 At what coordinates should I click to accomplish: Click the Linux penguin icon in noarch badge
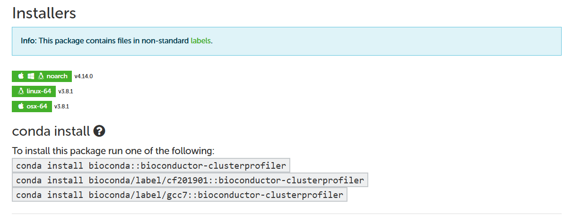tap(41, 76)
